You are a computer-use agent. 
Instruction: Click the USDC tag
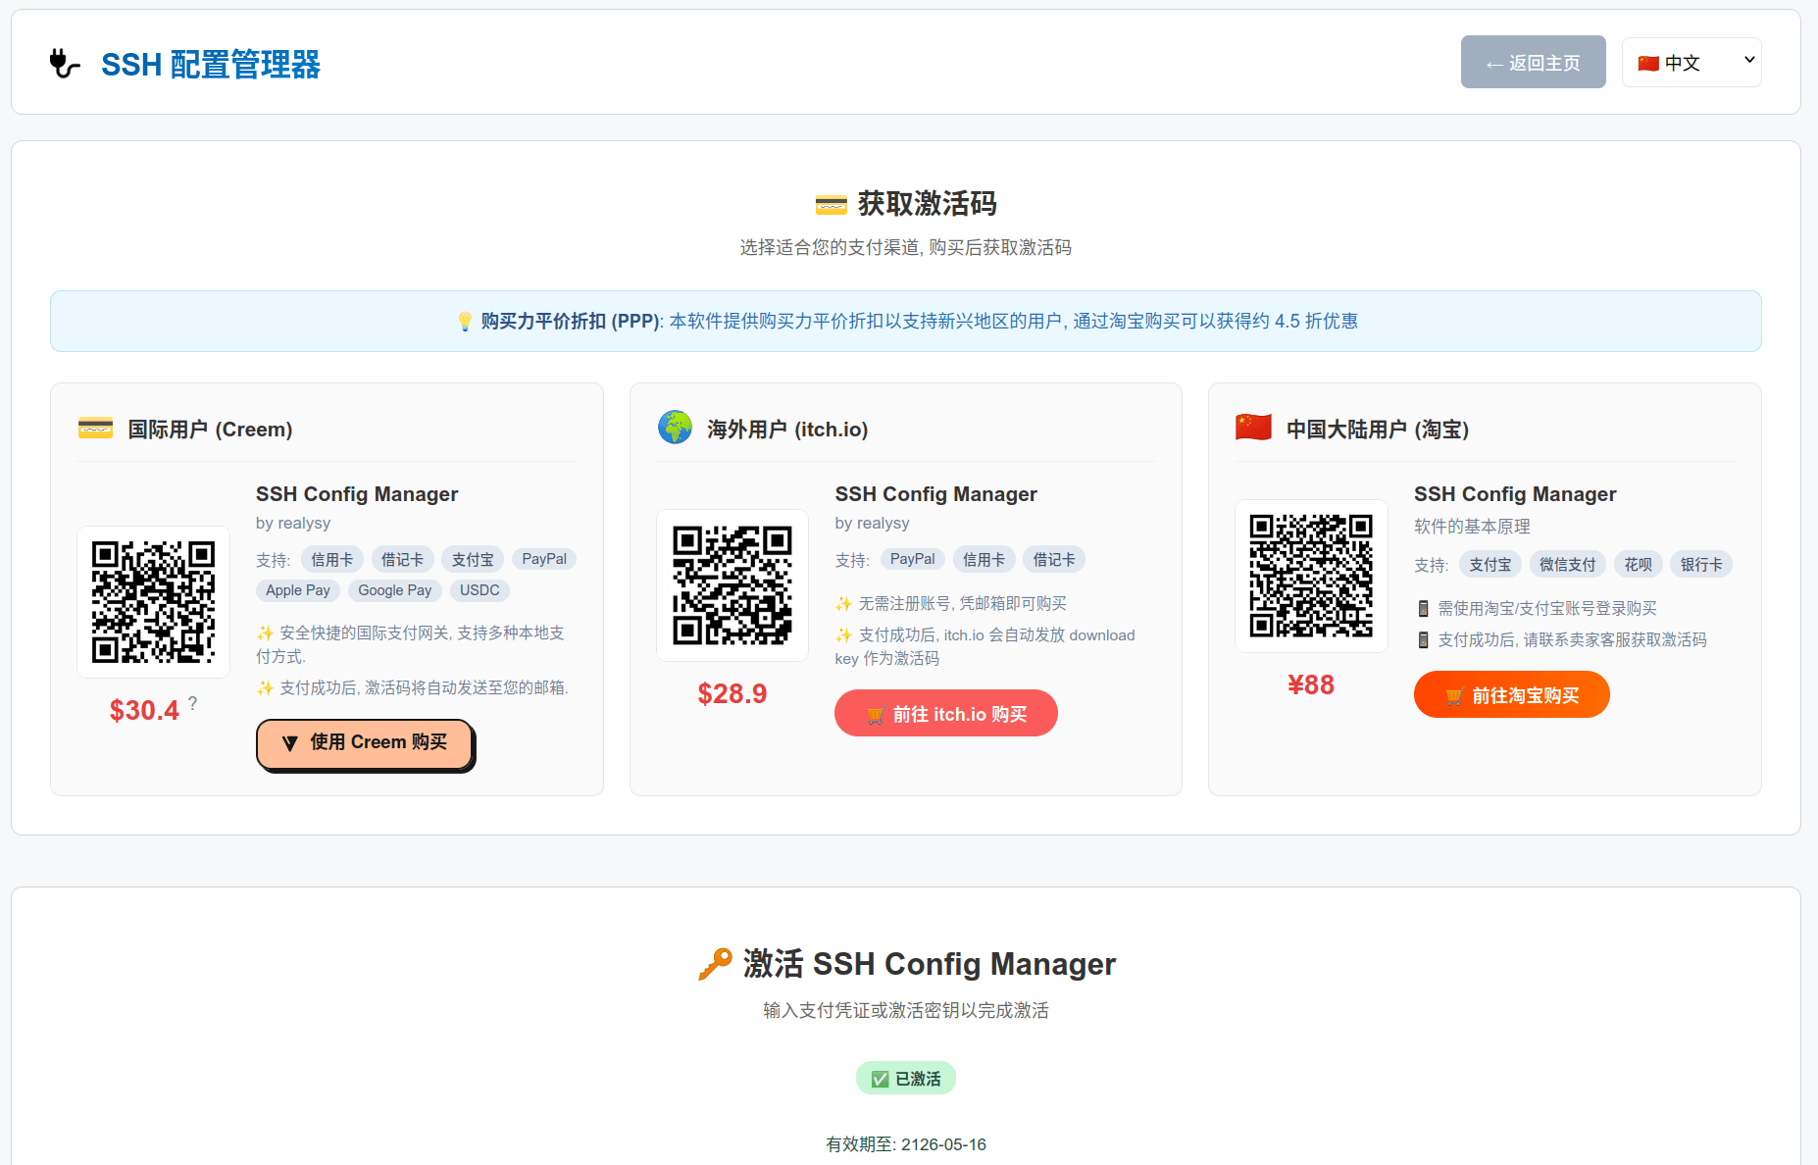click(480, 590)
